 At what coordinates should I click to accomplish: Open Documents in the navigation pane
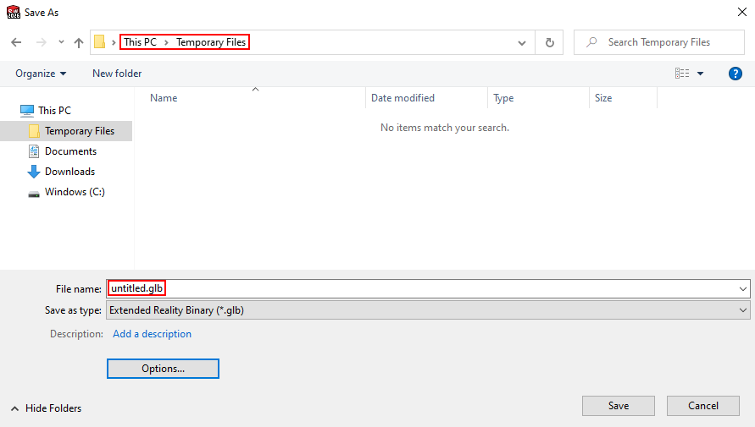pos(70,151)
